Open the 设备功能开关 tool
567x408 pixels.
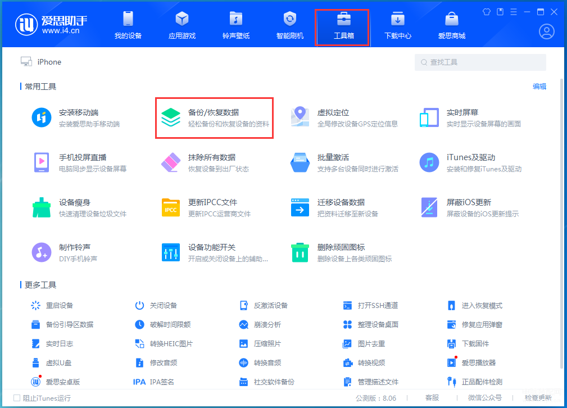(215, 252)
